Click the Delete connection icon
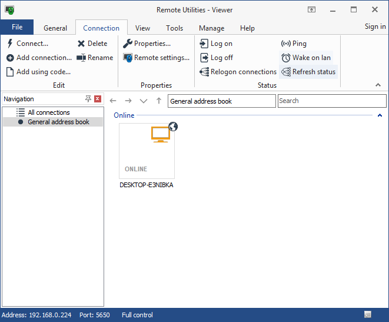Screen dimensions: 389x322 point(81,44)
